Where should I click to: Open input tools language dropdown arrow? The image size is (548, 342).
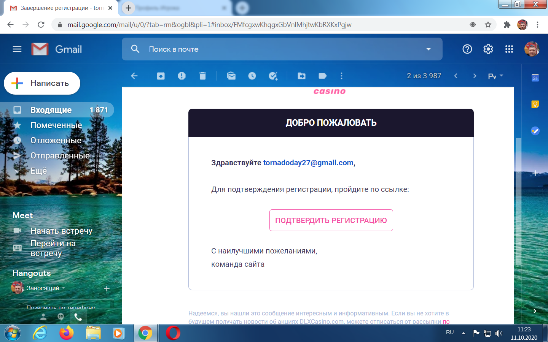(501, 76)
